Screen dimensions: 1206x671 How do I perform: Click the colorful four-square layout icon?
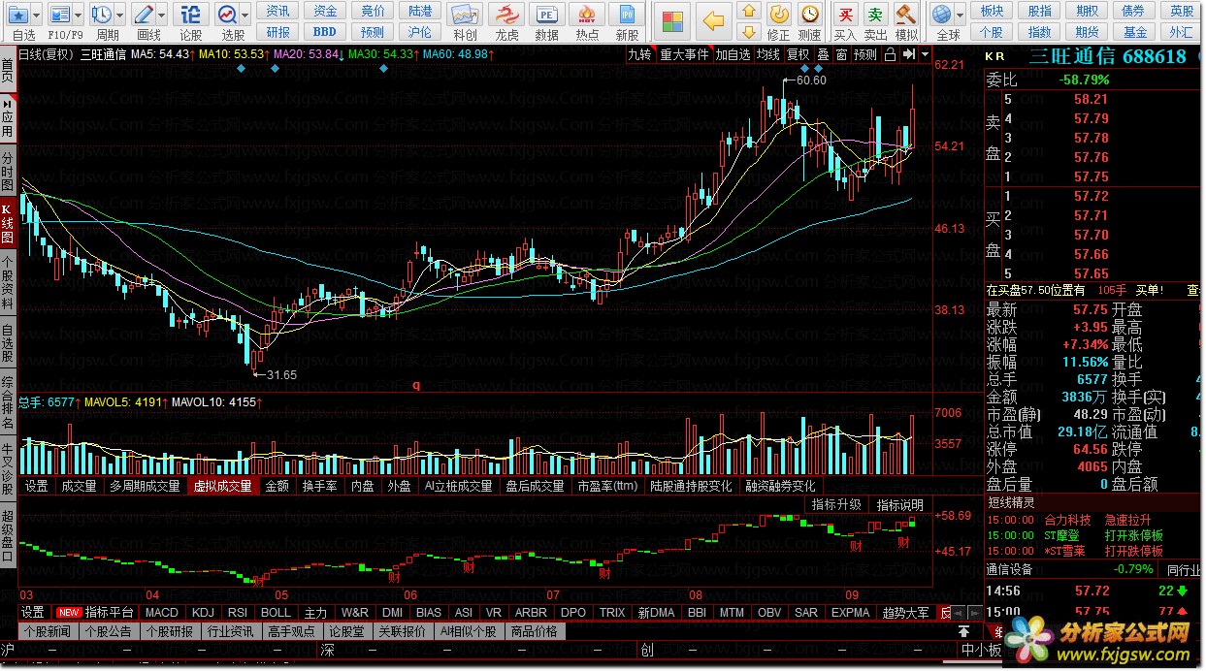pos(671,19)
